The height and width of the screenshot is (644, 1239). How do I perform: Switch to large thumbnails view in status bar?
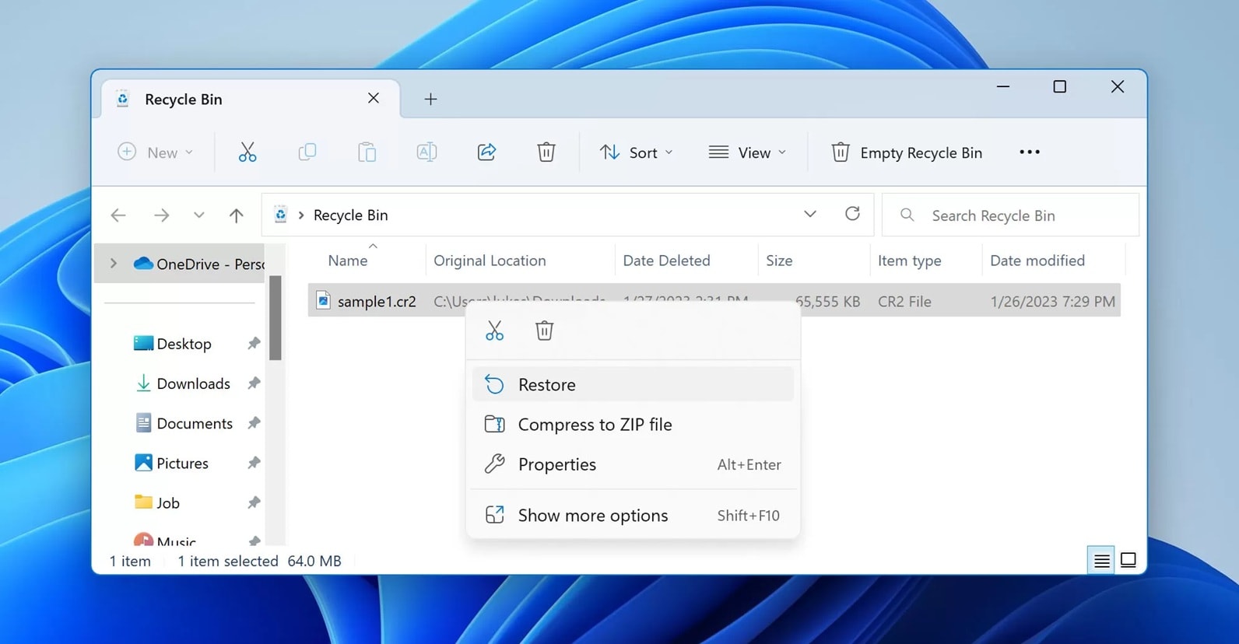pos(1128,560)
